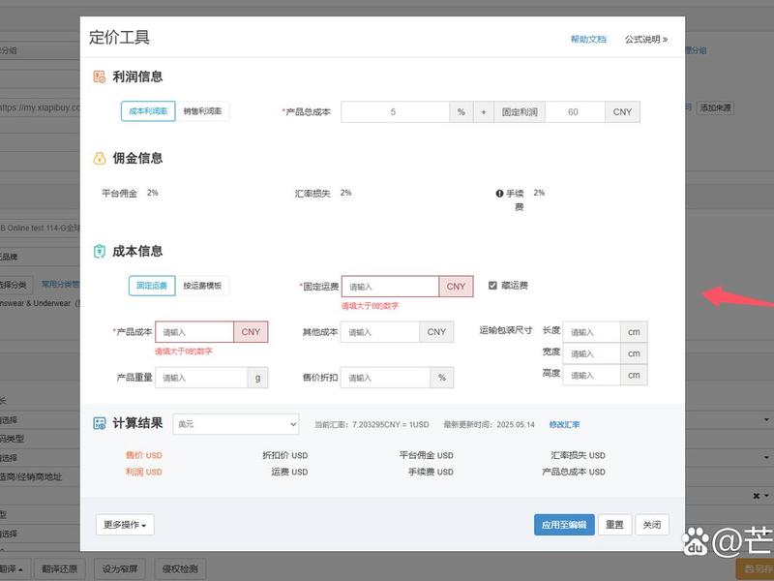
Task: Focus the profit percentage field showing 5
Action: pos(395,112)
